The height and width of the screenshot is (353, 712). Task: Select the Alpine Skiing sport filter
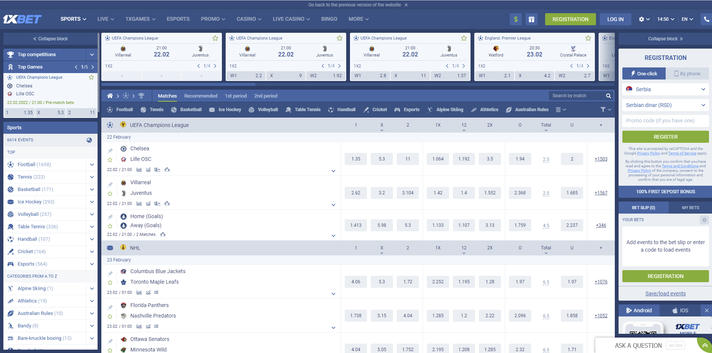pos(445,110)
